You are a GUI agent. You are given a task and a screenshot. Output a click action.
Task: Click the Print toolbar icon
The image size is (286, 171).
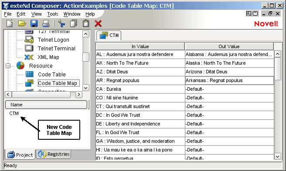46,23
